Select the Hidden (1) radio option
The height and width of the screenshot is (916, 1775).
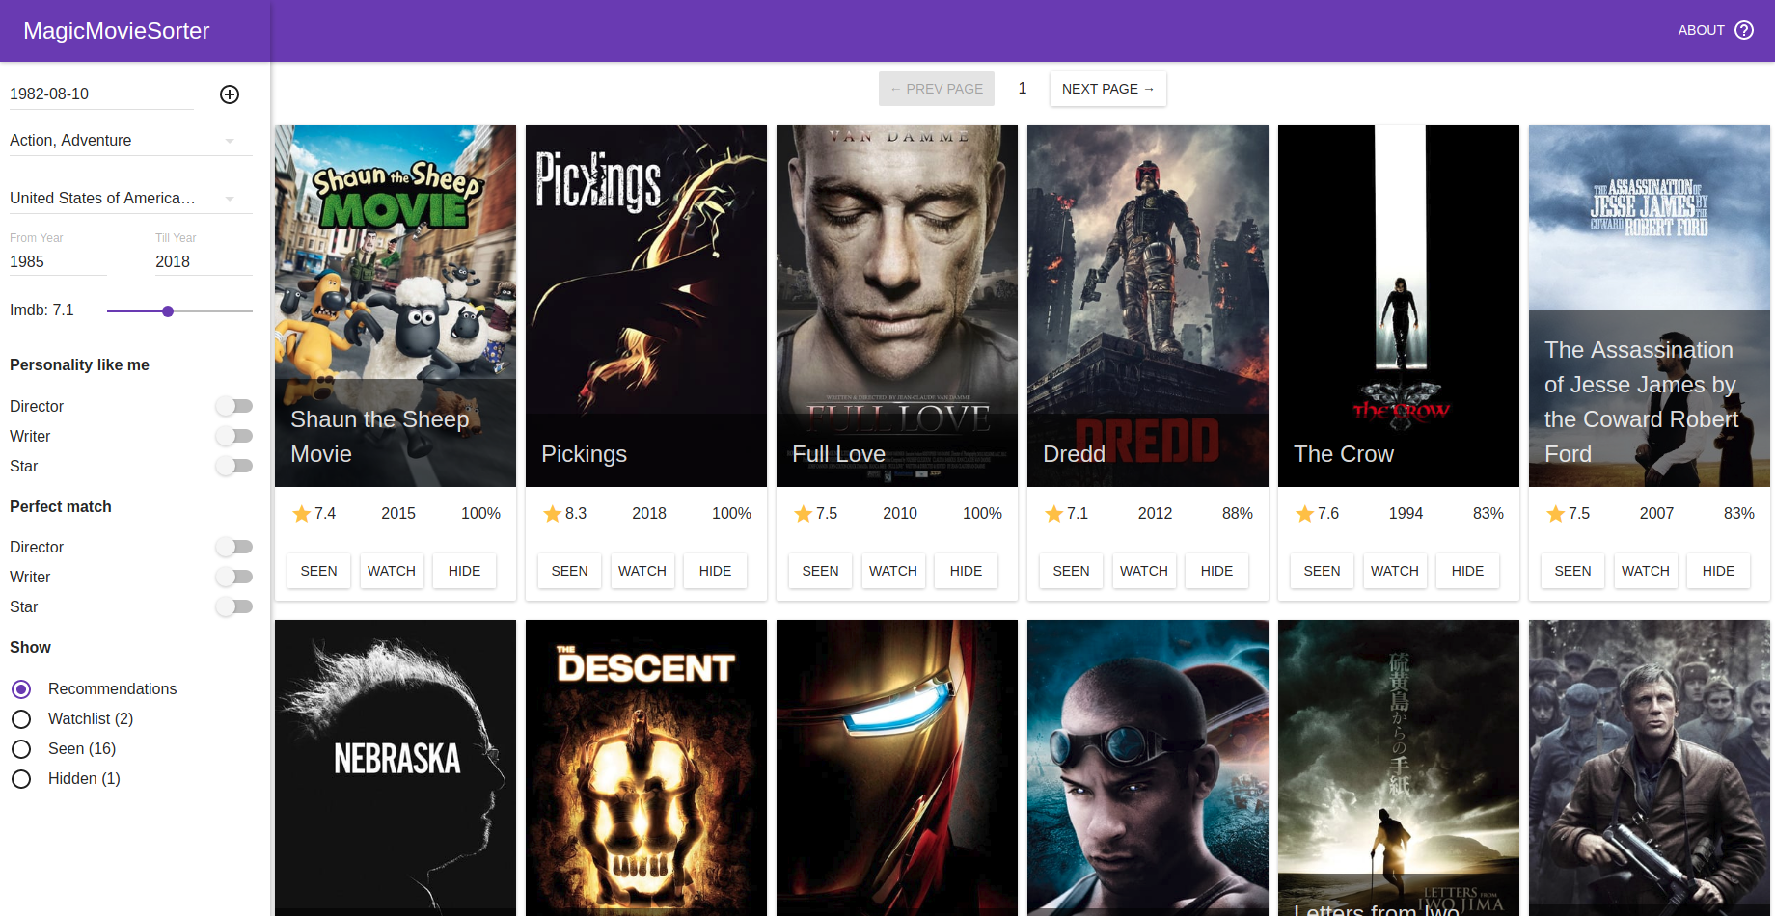pyautogui.click(x=21, y=779)
